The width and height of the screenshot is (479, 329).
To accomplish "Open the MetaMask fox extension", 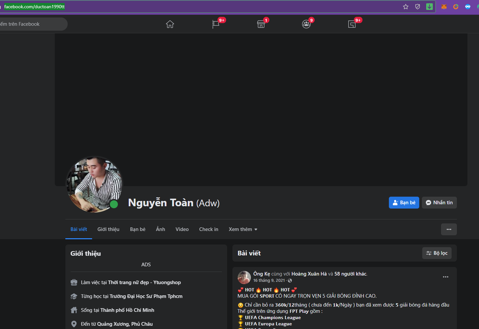I will (x=444, y=7).
